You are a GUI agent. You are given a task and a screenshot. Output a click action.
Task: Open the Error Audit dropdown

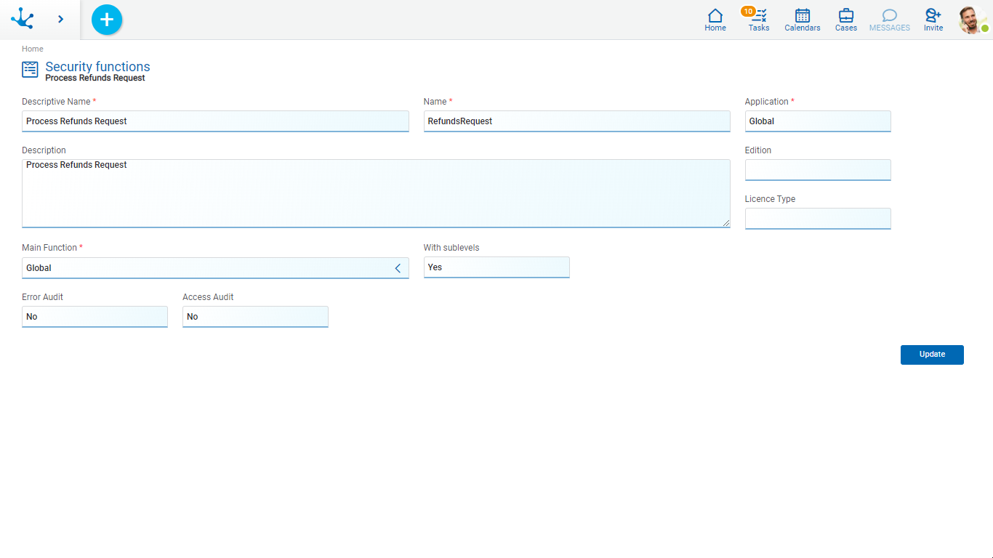pyautogui.click(x=95, y=317)
